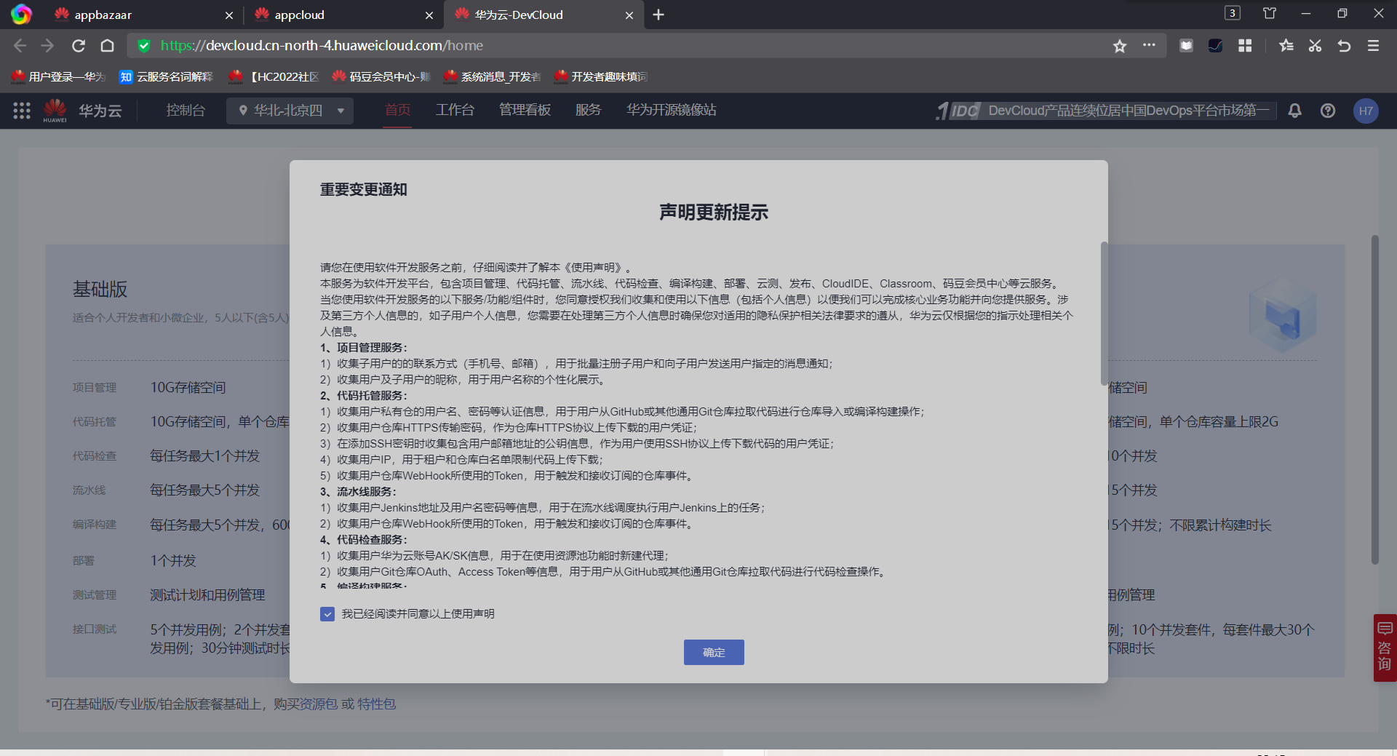Open the 咨询 consultation side button
This screenshot has width=1397, height=756.
coord(1385,648)
